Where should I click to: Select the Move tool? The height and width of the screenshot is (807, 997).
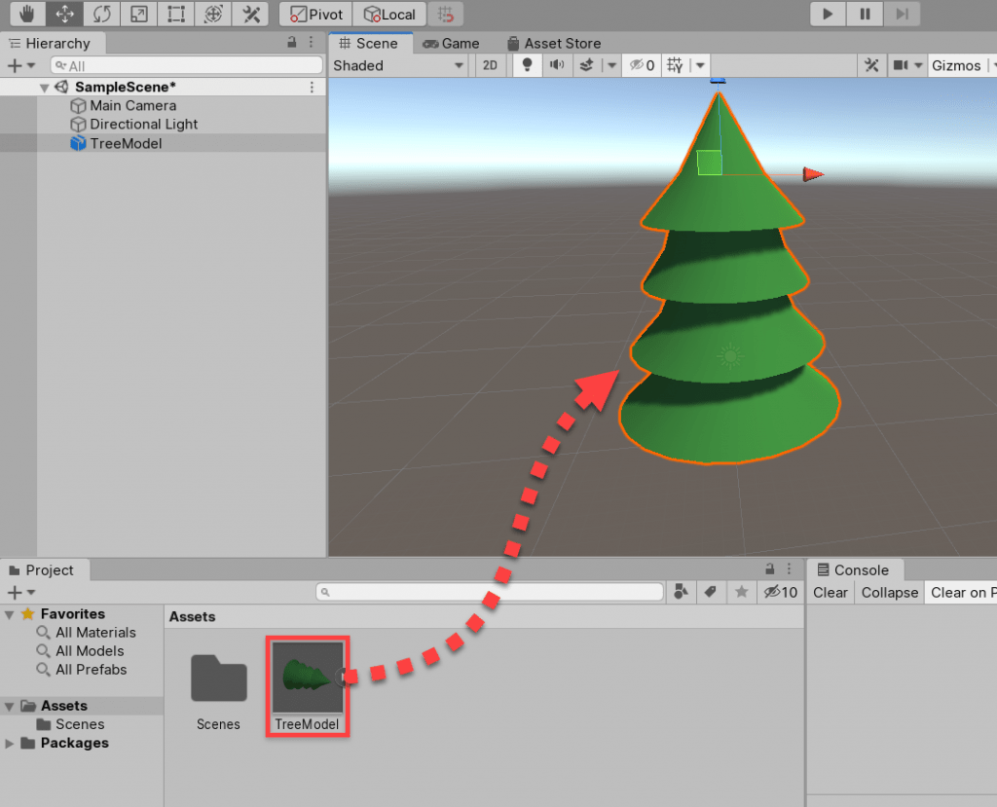[x=64, y=14]
